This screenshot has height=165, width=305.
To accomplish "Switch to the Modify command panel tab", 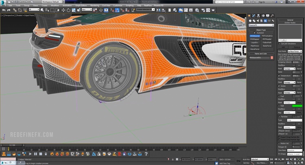I will click(254, 16).
